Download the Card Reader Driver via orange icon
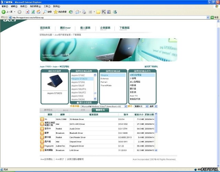 pos(42,137)
